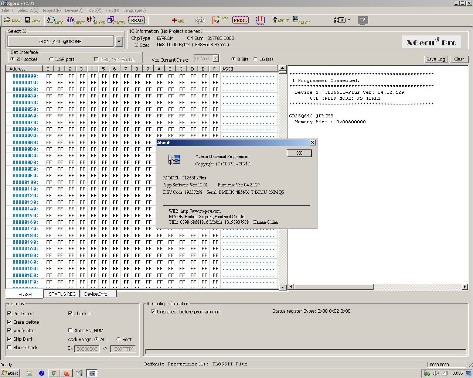Enable Blank Check option
Screen dimensions: 473x378
click(x=22, y=347)
